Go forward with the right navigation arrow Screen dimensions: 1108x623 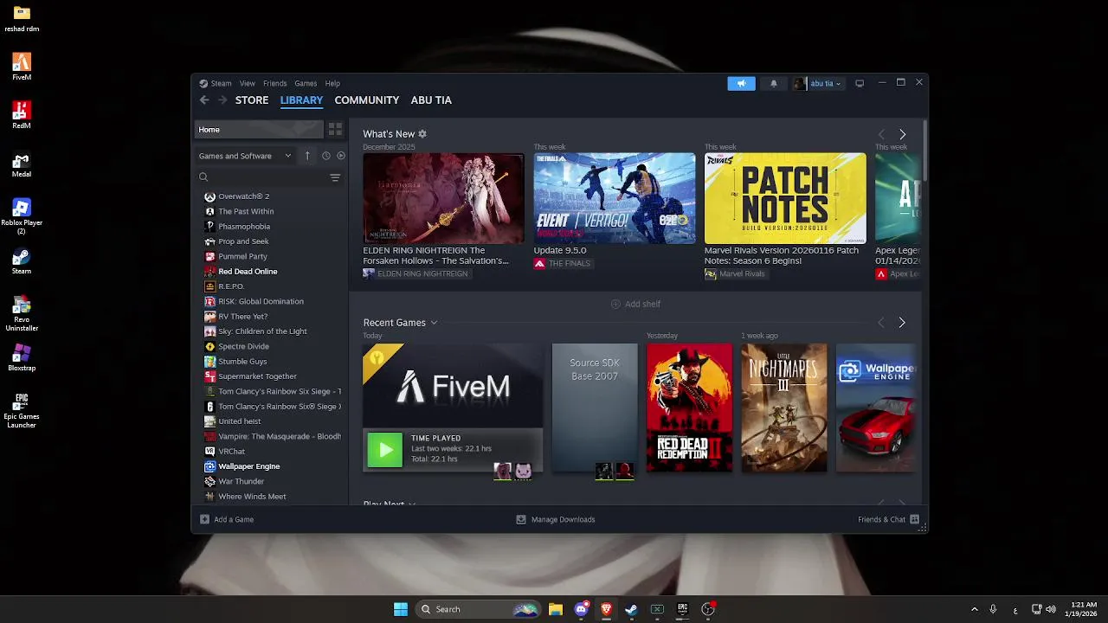222,100
